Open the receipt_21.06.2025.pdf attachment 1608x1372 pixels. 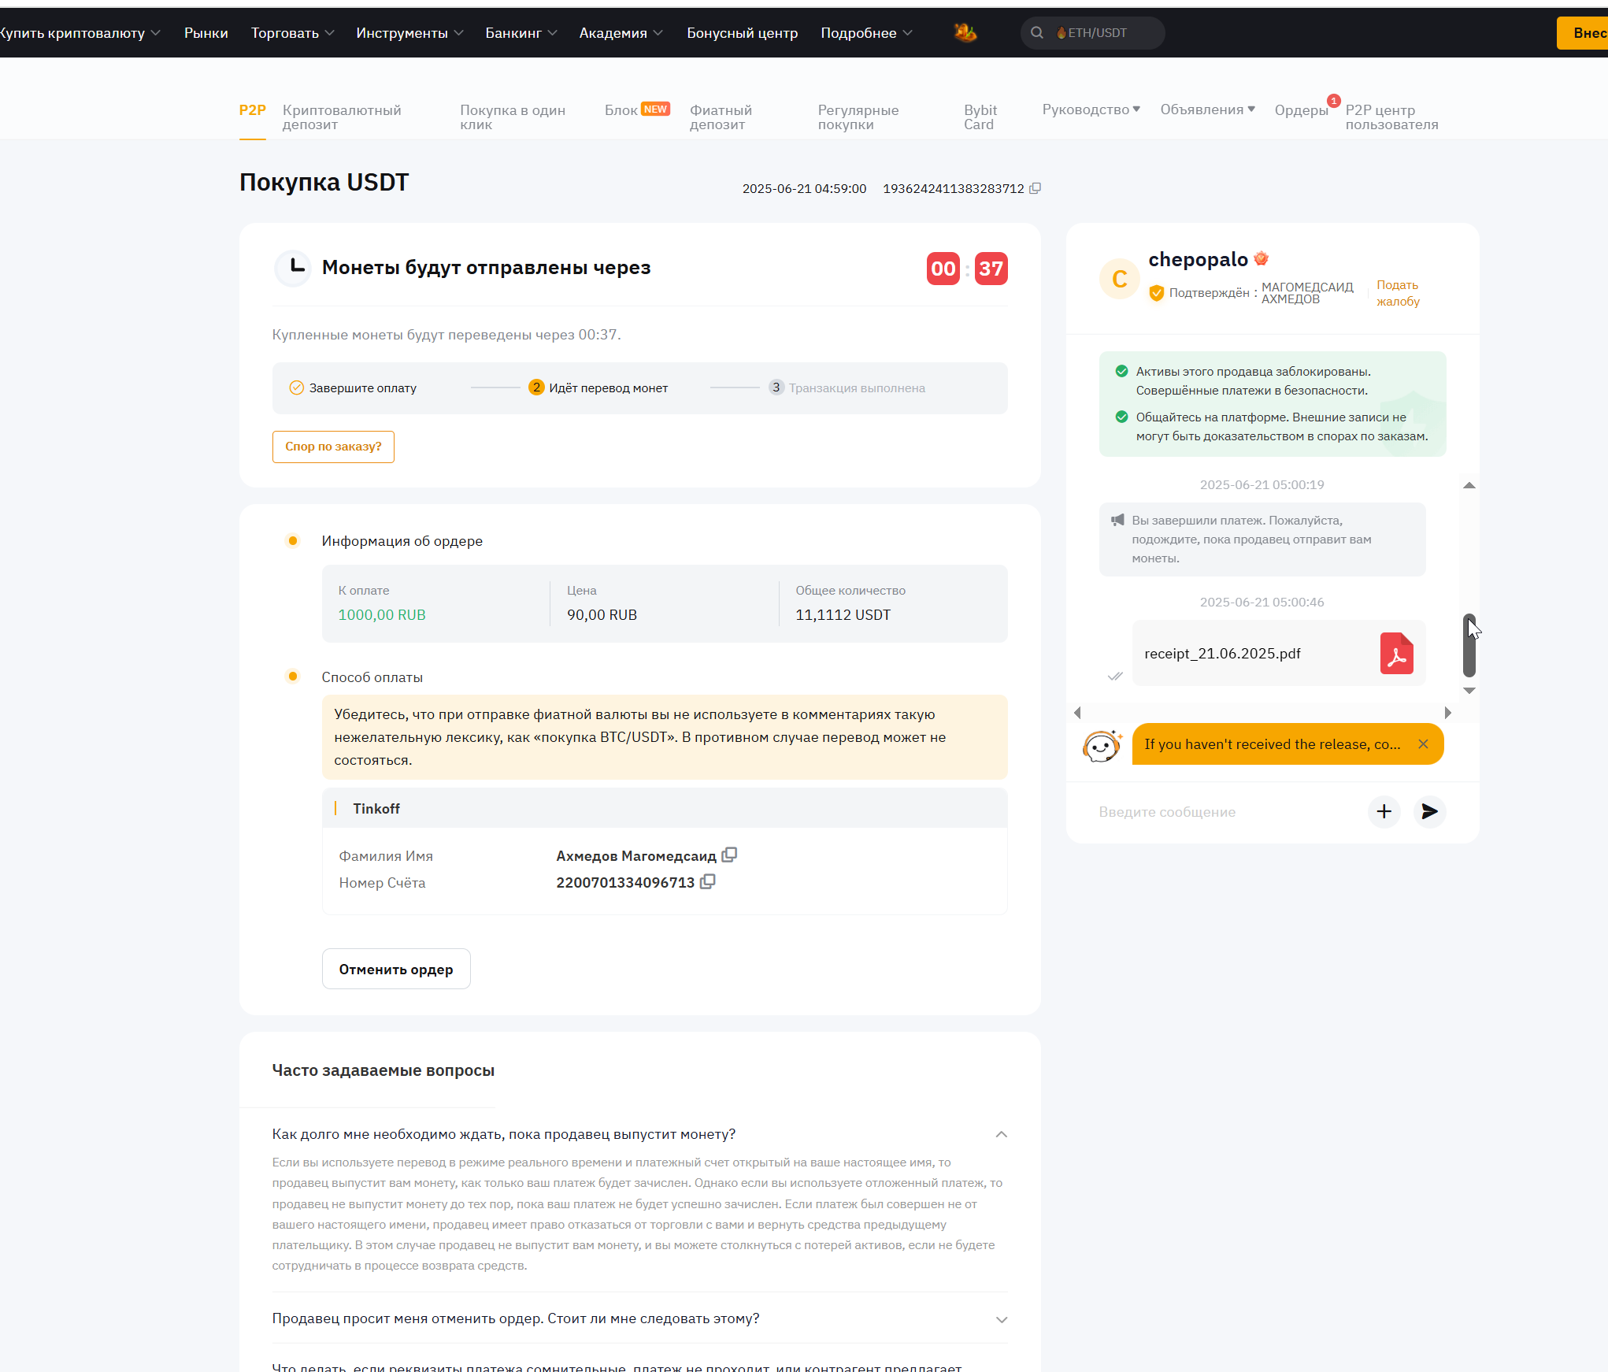point(1279,654)
